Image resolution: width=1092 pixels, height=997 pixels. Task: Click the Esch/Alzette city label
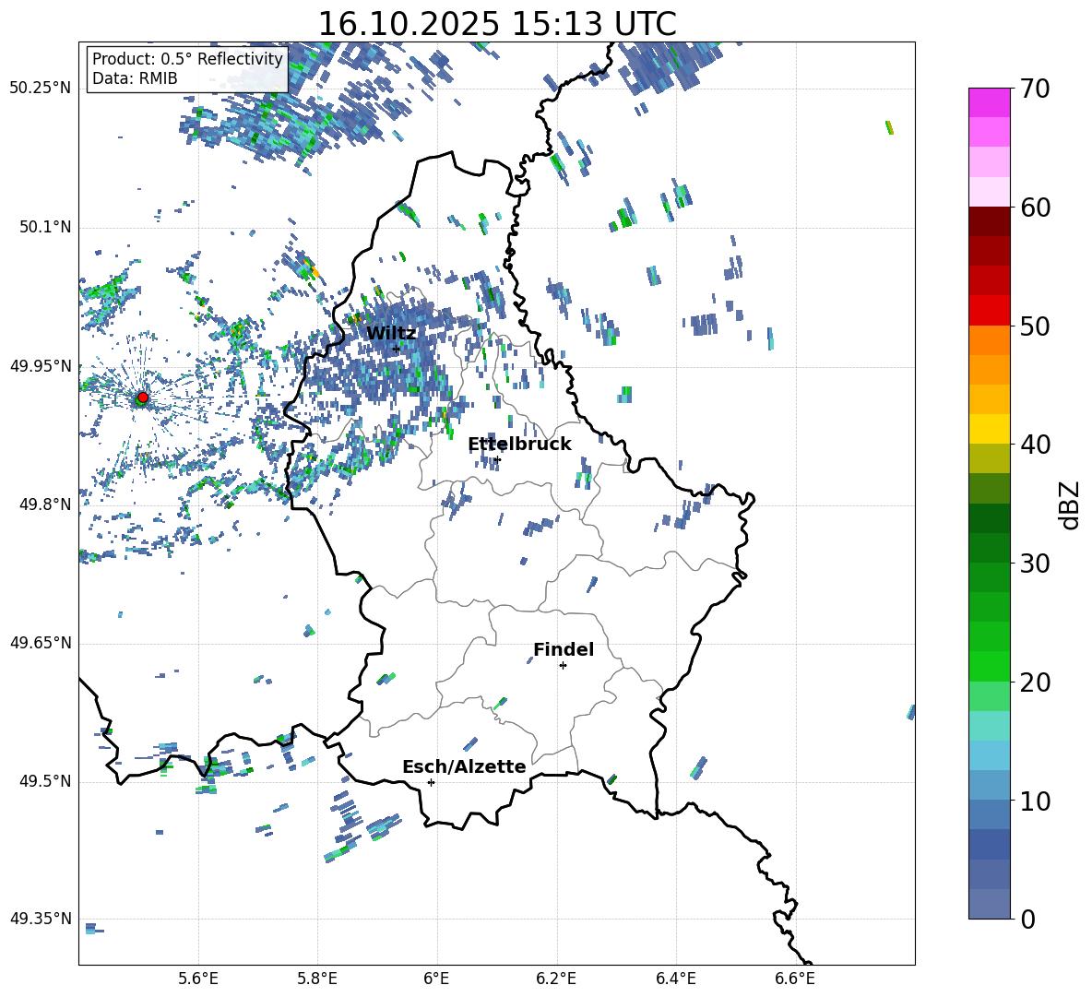pyautogui.click(x=464, y=766)
